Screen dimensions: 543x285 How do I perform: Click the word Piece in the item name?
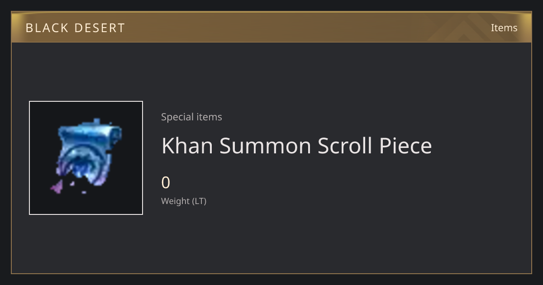[405, 146]
